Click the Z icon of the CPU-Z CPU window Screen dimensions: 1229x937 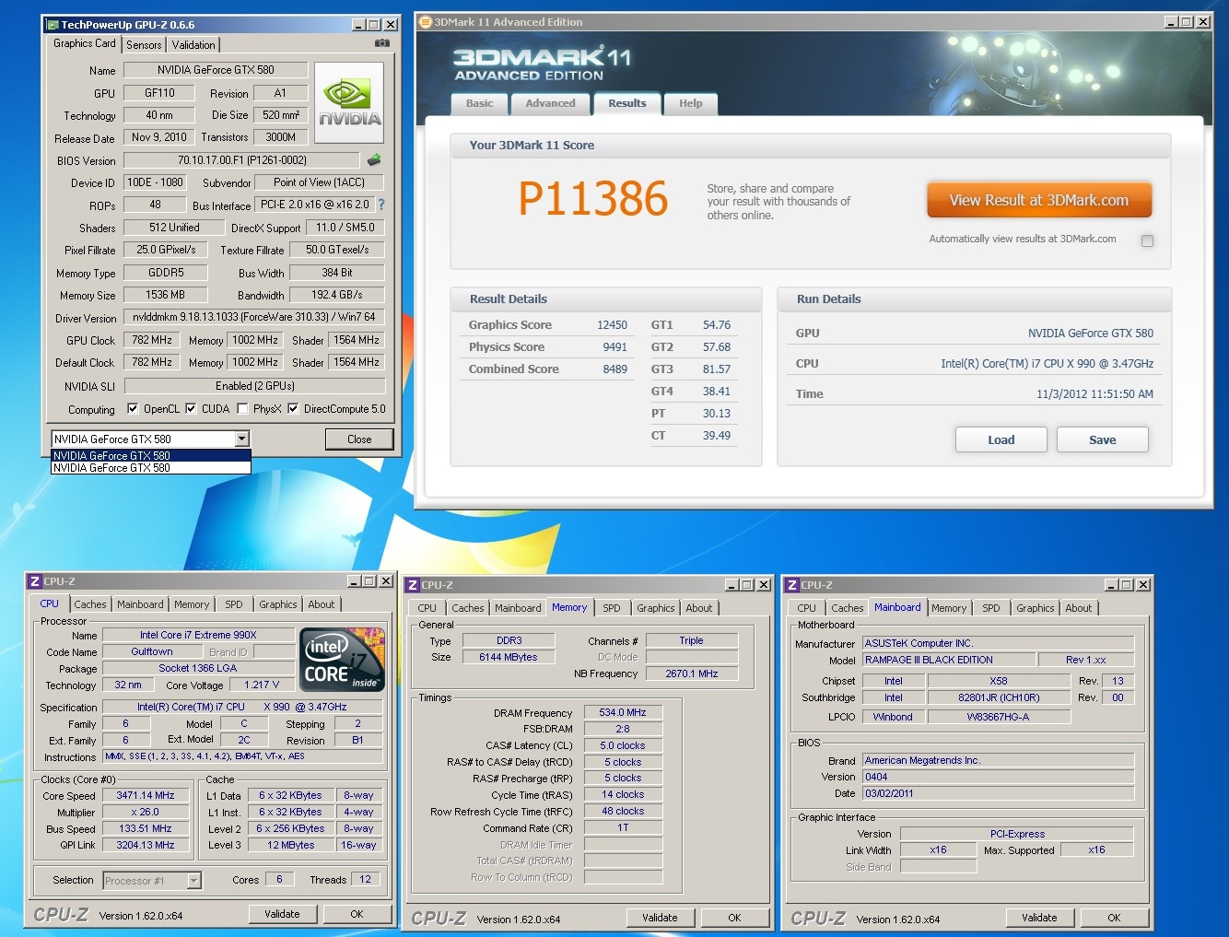pyautogui.click(x=35, y=581)
